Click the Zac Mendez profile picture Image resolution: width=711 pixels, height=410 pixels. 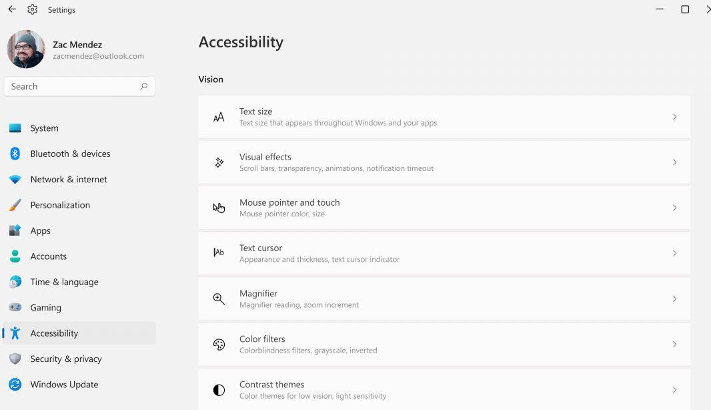tap(26, 49)
